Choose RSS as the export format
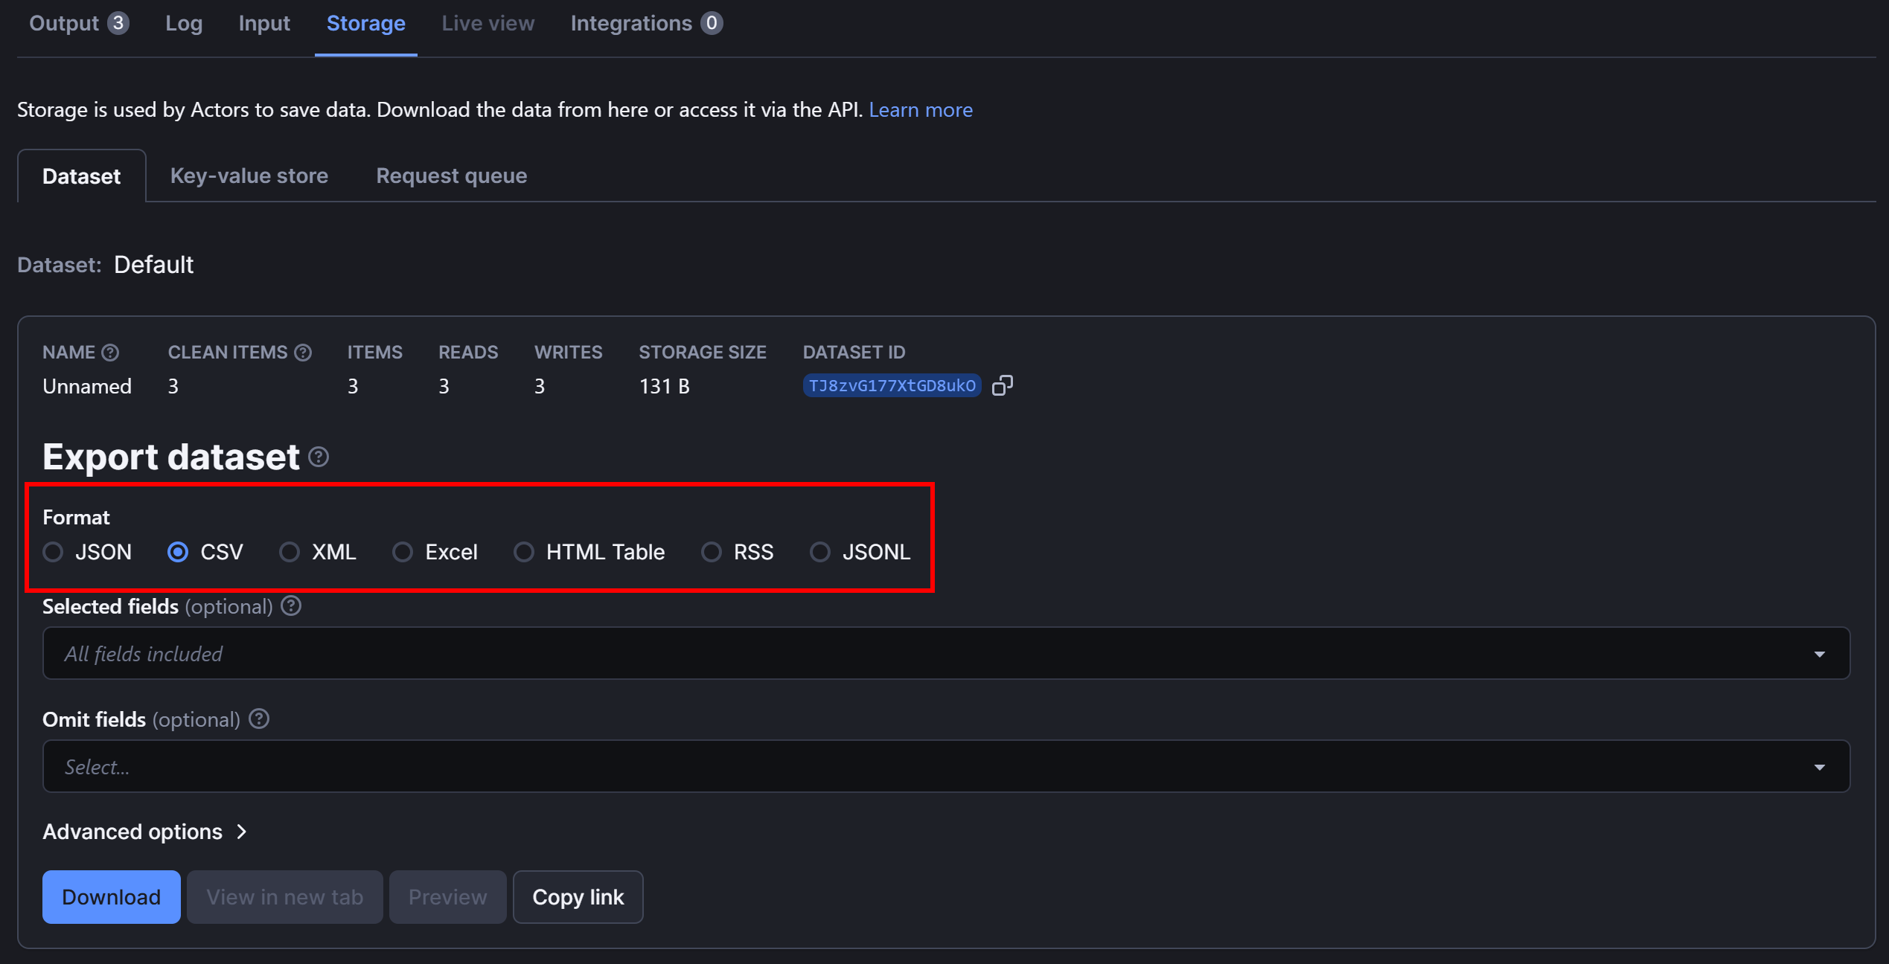This screenshot has height=964, width=1889. point(711,551)
